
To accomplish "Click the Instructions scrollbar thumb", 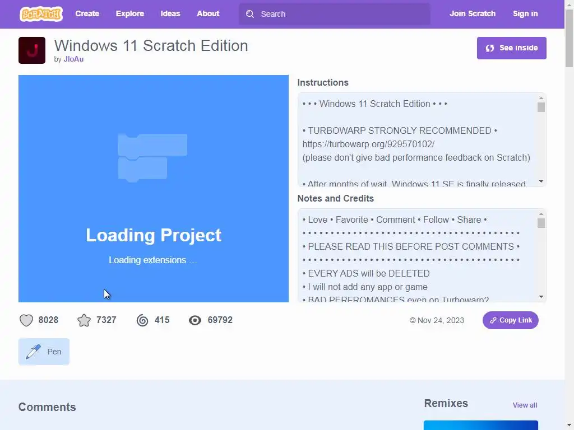I will tap(541, 107).
